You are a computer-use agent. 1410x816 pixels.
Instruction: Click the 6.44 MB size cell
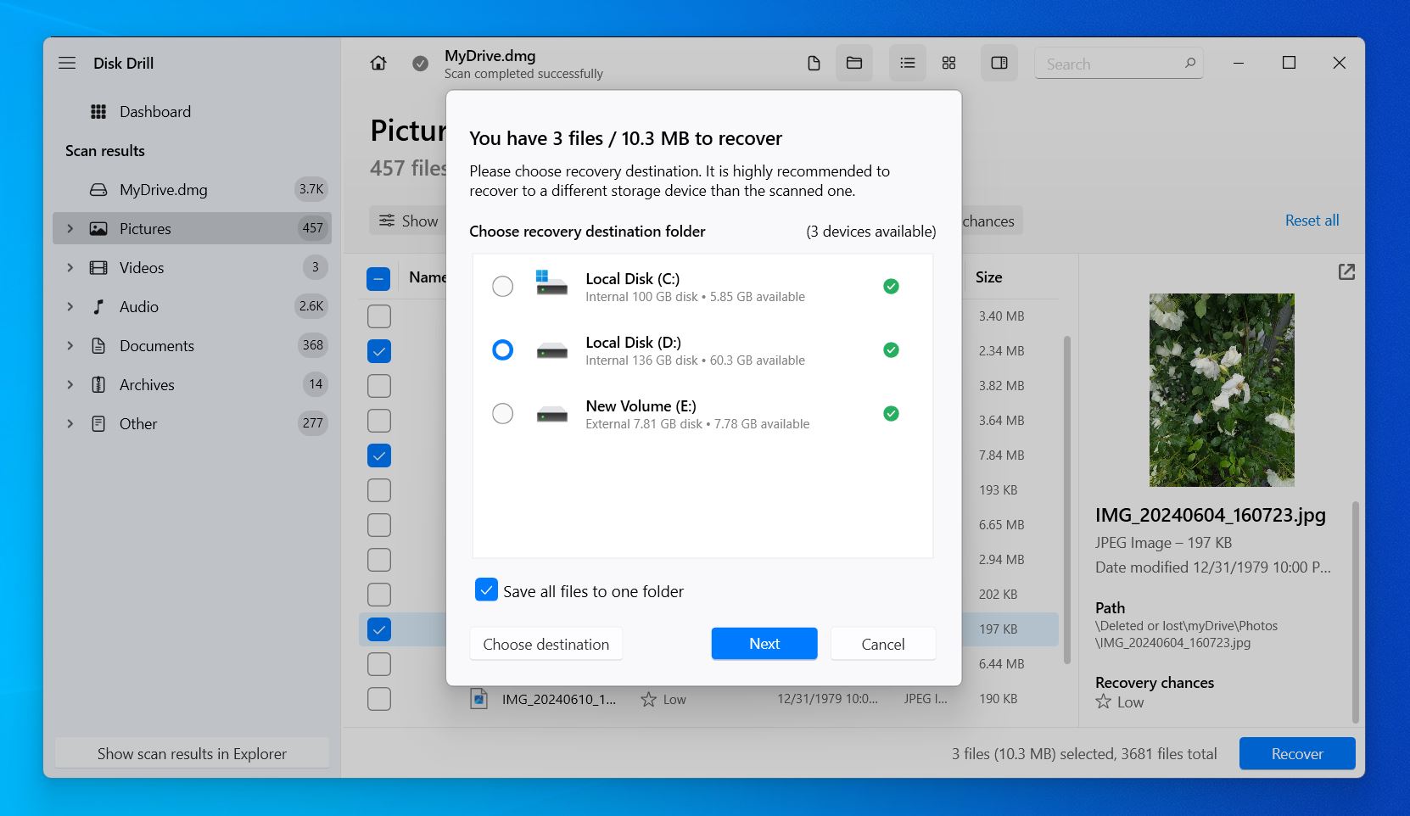click(x=1001, y=664)
